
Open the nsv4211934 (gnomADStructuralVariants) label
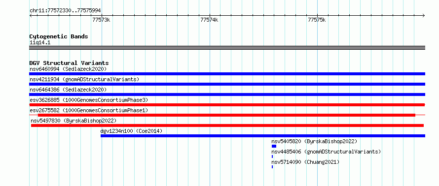pyautogui.click(x=84, y=79)
